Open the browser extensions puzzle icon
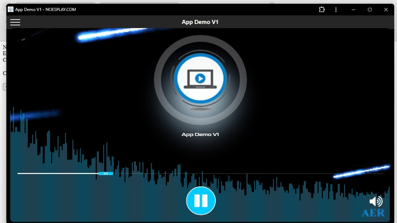 point(322,10)
